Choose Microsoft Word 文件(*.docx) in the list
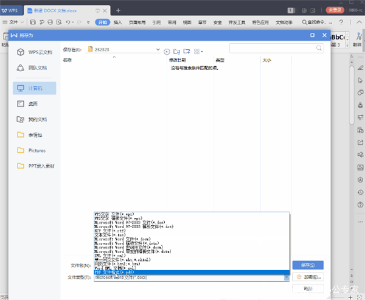 192,239
